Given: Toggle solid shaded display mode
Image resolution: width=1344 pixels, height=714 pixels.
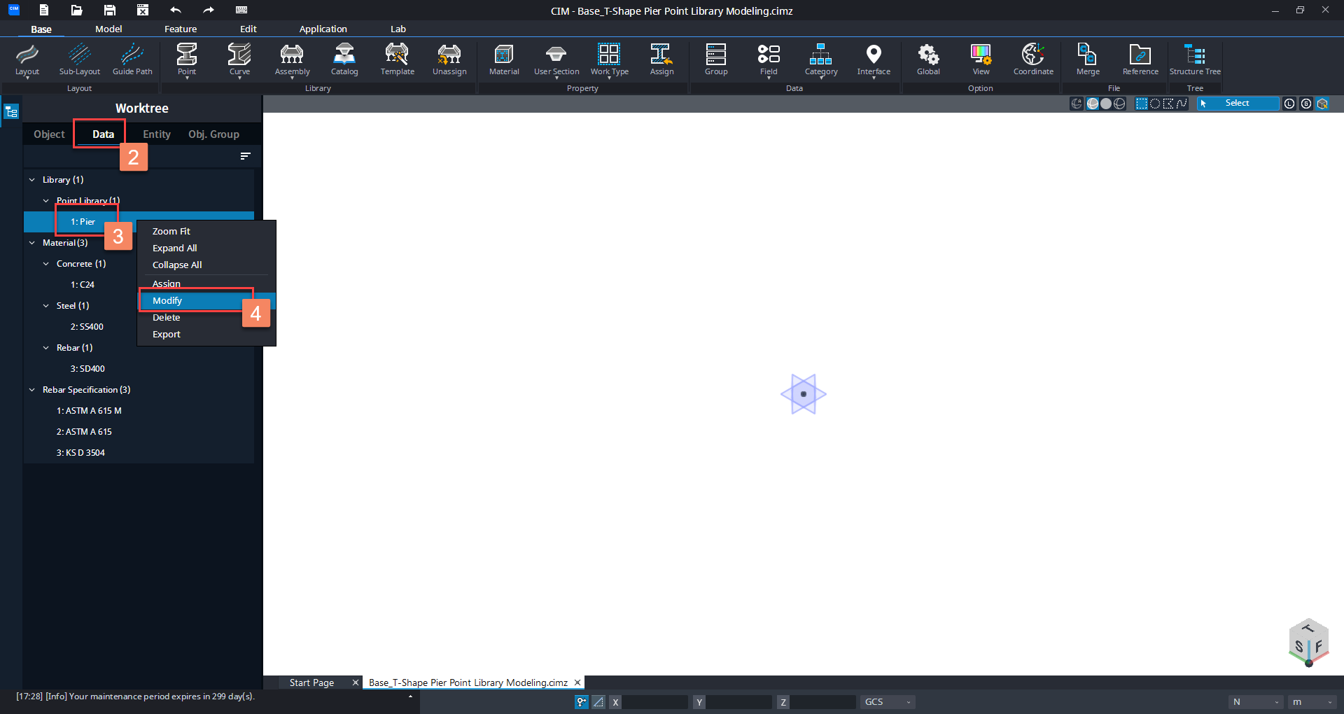Looking at the screenshot, I should (1106, 104).
